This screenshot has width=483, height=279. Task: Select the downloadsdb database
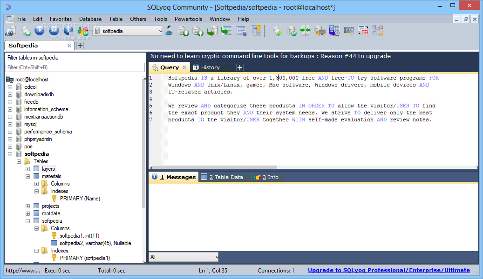click(x=39, y=94)
